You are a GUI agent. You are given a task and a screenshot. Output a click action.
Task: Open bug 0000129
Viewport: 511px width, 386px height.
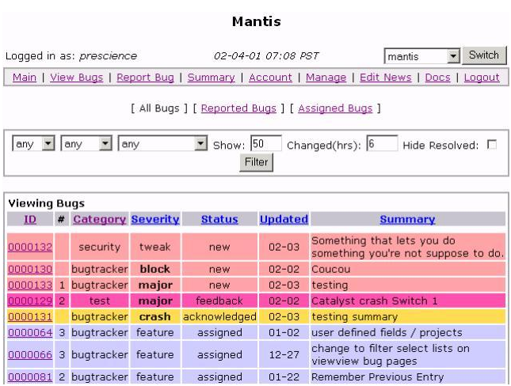(x=30, y=301)
